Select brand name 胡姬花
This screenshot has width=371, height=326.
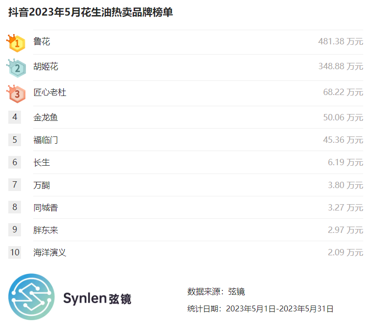tap(46, 66)
